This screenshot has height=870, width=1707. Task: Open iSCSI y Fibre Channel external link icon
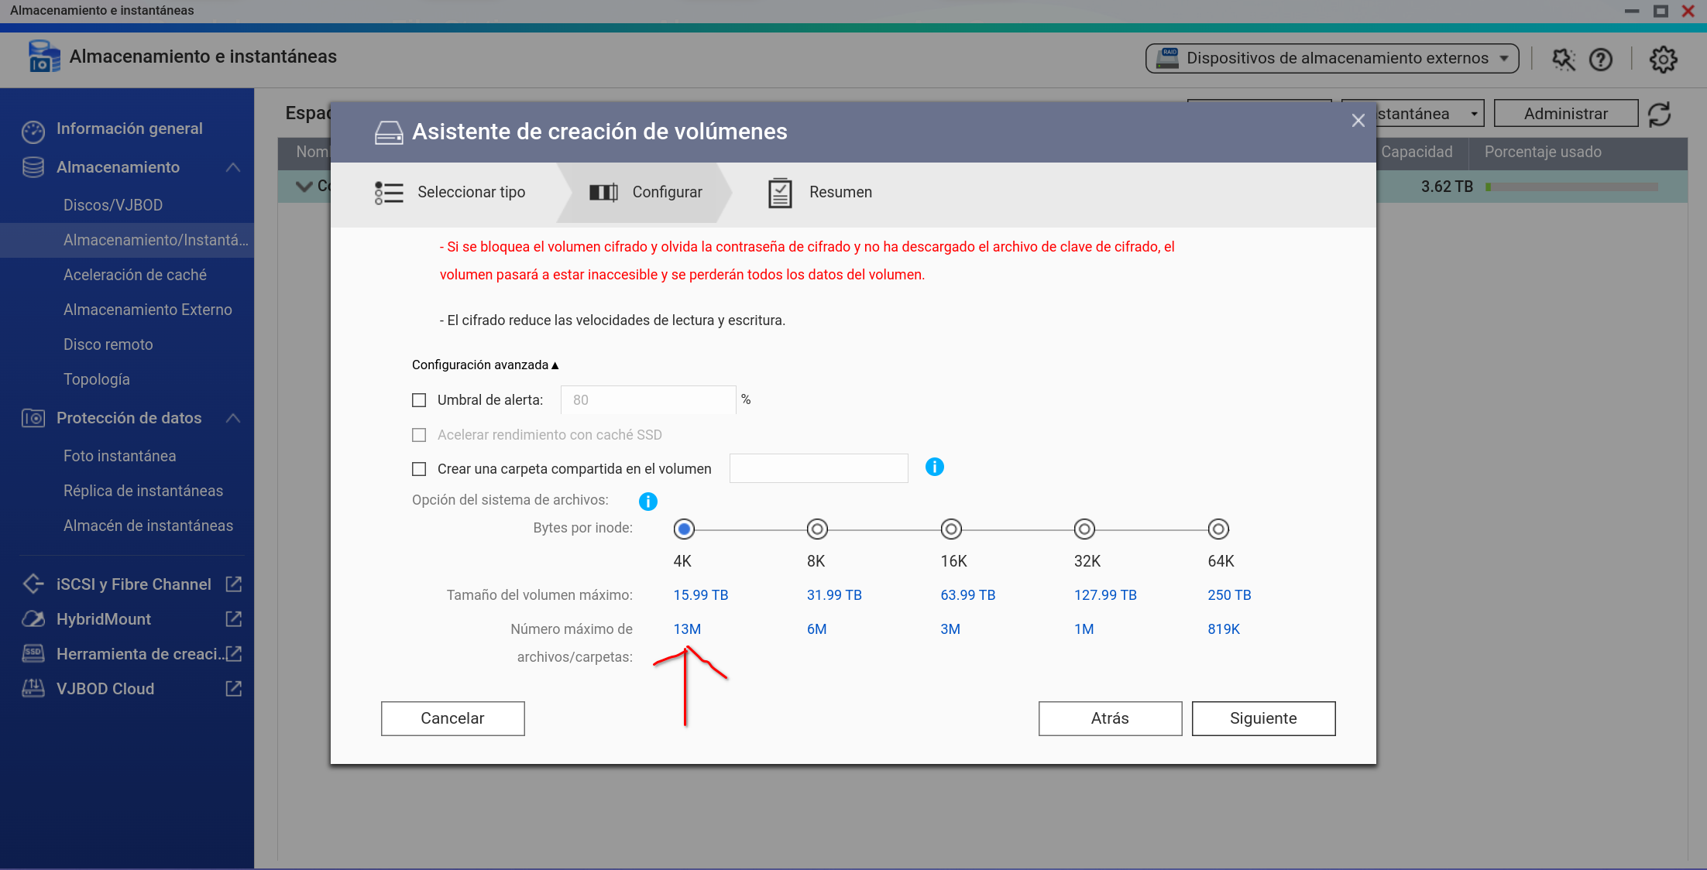233,584
